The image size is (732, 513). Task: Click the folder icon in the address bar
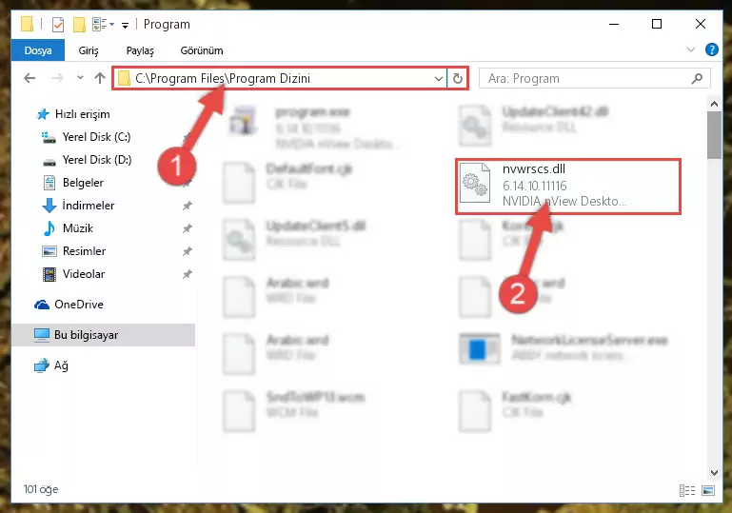[x=124, y=78]
